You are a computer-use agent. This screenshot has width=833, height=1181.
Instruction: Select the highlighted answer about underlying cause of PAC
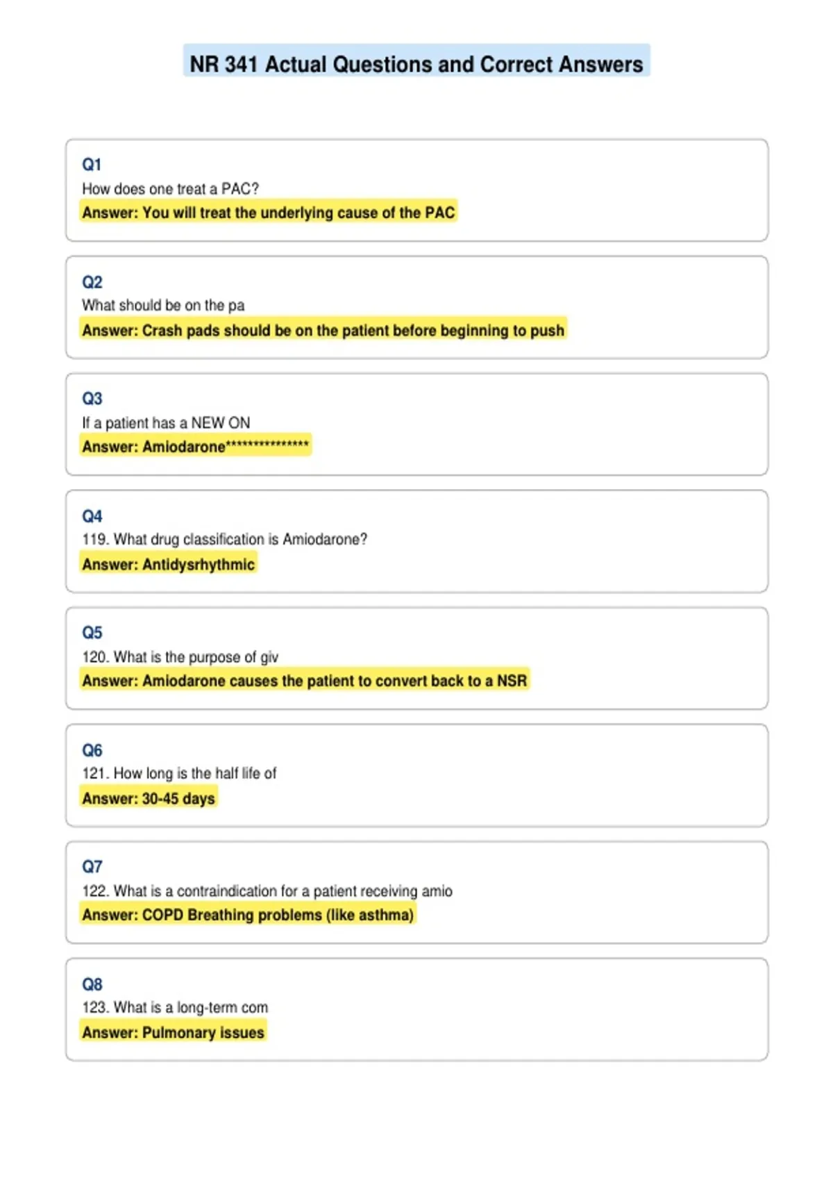coord(269,213)
